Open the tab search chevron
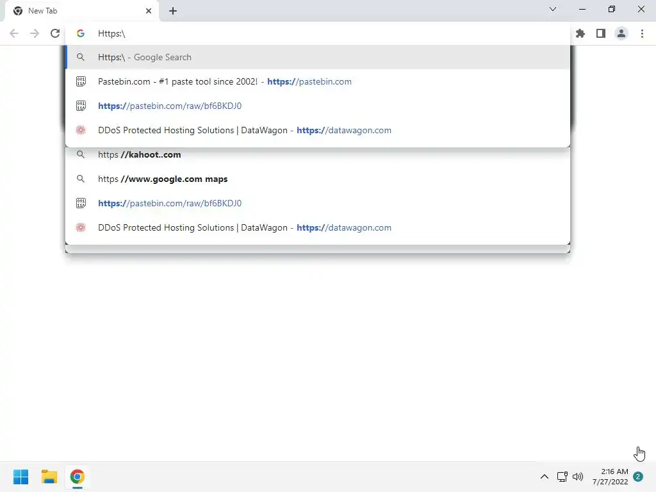 click(x=553, y=9)
